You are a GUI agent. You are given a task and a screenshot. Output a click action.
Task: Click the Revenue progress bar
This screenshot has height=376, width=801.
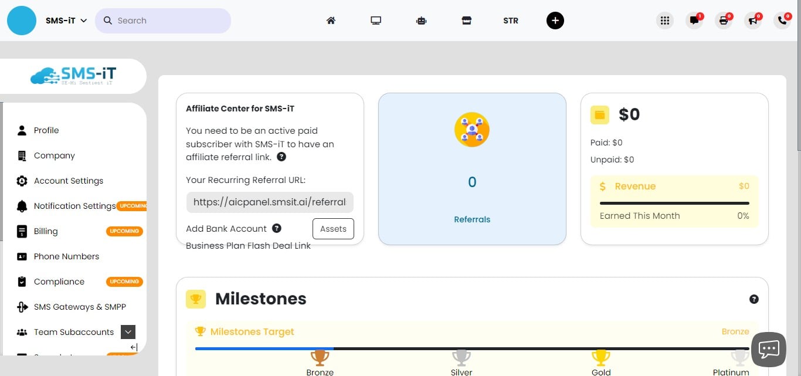(674, 203)
